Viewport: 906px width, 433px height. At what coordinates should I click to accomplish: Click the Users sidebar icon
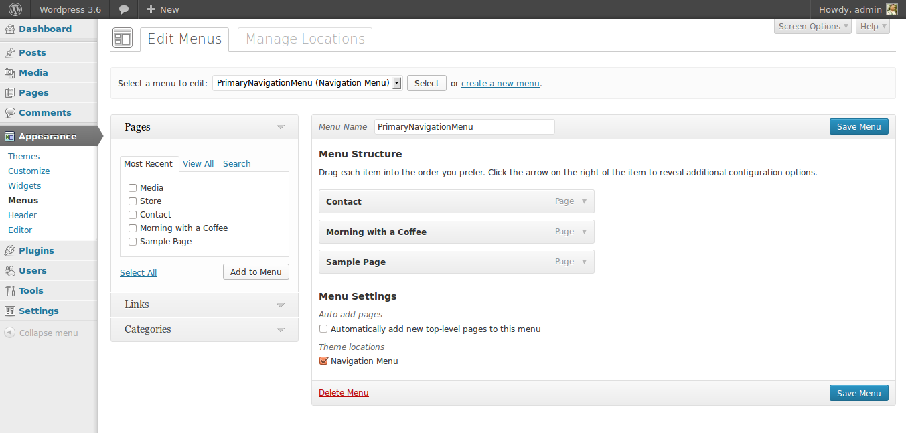[x=10, y=270]
